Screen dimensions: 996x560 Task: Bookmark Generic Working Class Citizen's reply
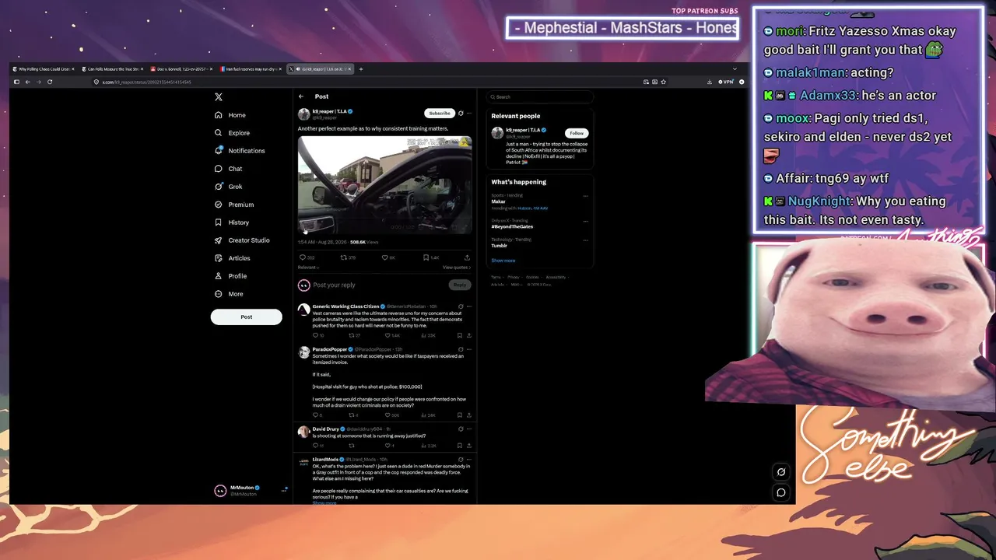point(460,335)
